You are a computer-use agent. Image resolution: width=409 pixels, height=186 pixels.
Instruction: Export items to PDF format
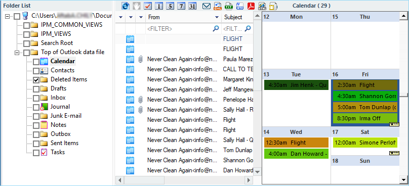click(251, 6)
